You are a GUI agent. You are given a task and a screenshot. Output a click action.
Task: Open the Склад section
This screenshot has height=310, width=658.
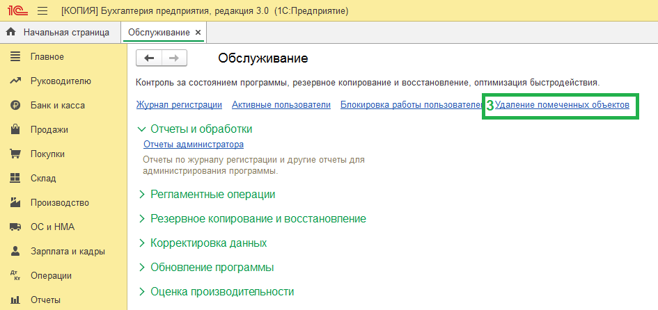(x=43, y=179)
